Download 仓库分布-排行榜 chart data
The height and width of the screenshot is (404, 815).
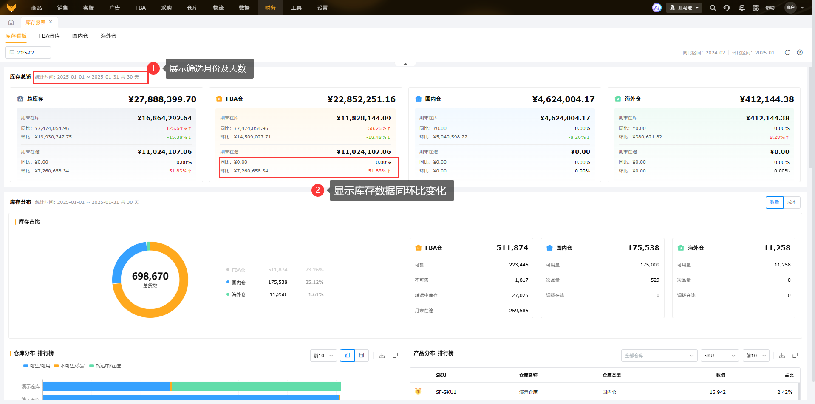pos(382,355)
